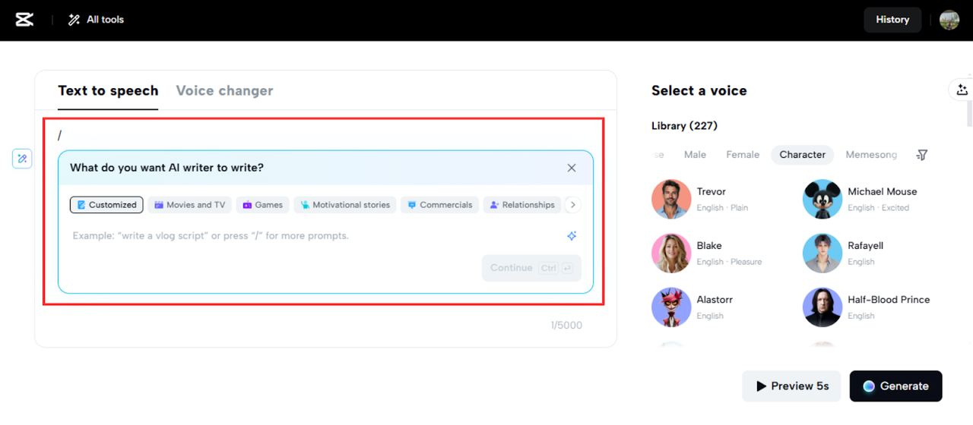Click the 'English · Excited' label under Michael Mouse
The image size is (973, 425).
coord(878,208)
